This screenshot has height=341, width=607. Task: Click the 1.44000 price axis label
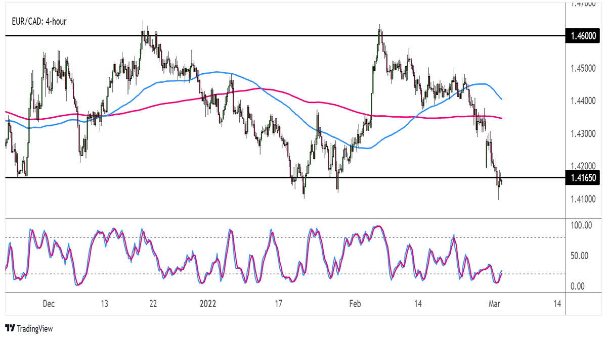point(582,101)
